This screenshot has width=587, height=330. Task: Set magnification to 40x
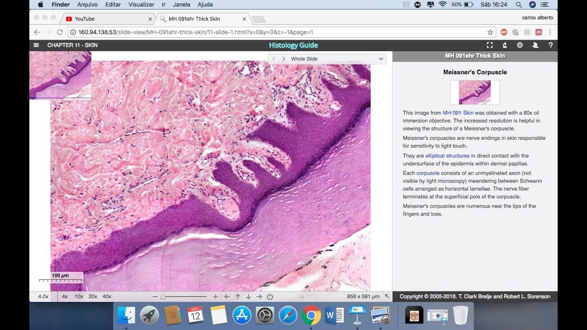pyautogui.click(x=107, y=297)
